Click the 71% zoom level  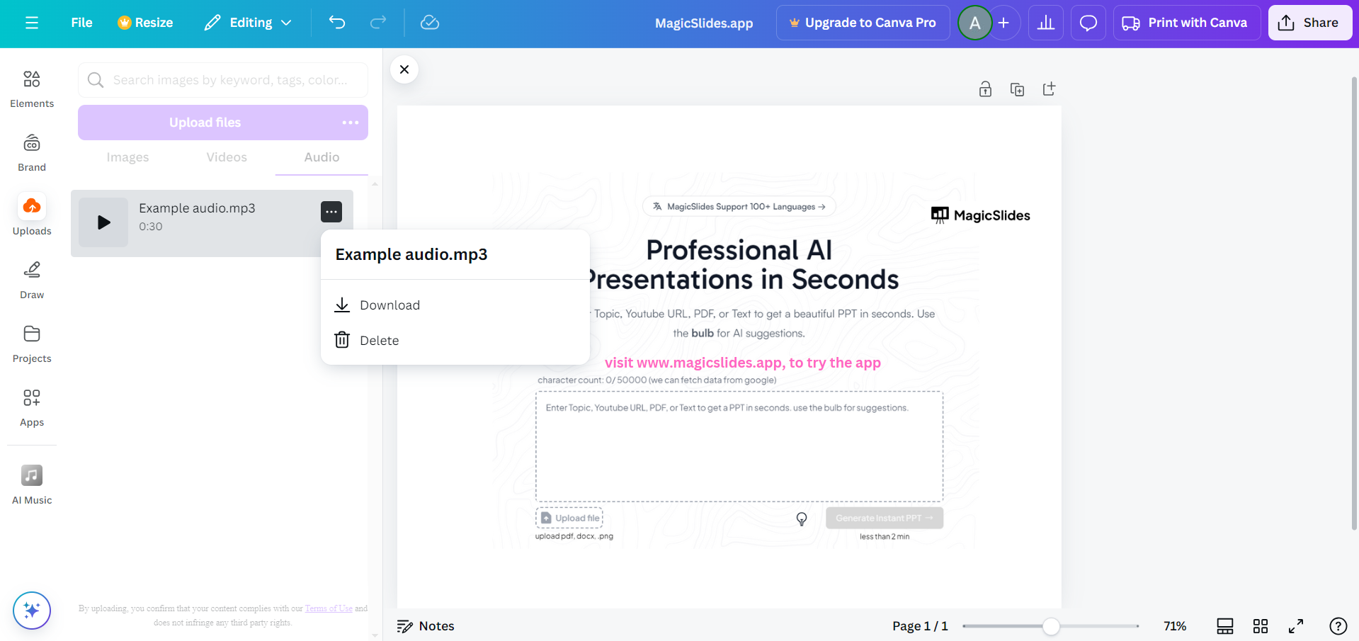pos(1175,626)
